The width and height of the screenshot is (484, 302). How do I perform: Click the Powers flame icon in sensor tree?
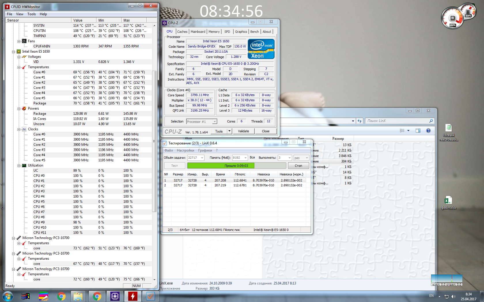[24, 108]
